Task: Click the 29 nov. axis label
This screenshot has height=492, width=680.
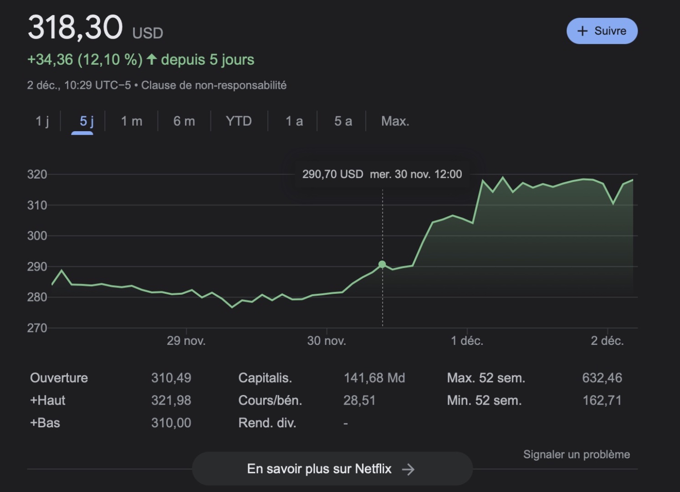Action: 186,341
